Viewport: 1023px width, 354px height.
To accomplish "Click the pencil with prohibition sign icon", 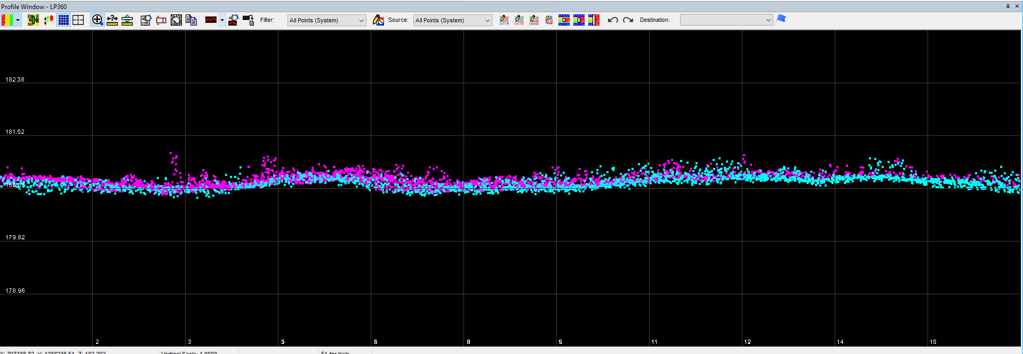I will click(378, 20).
